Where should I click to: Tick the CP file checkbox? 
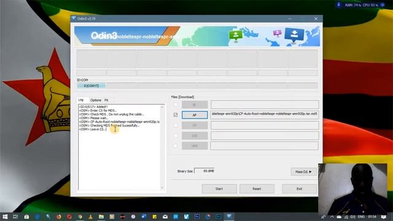click(x=176, y=125)
